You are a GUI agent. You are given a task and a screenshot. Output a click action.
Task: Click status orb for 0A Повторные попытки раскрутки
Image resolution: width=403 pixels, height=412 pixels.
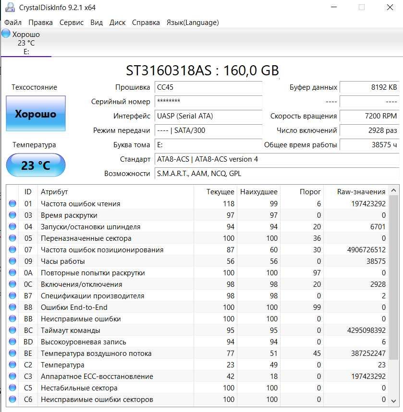[x=12, y=272]
